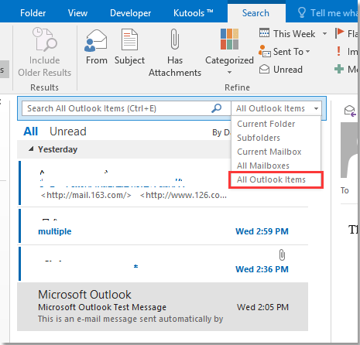The height and width of the screenshot is (345, 360).
Task: Click the Has Attachments paperclip icon
Action: 175,39
